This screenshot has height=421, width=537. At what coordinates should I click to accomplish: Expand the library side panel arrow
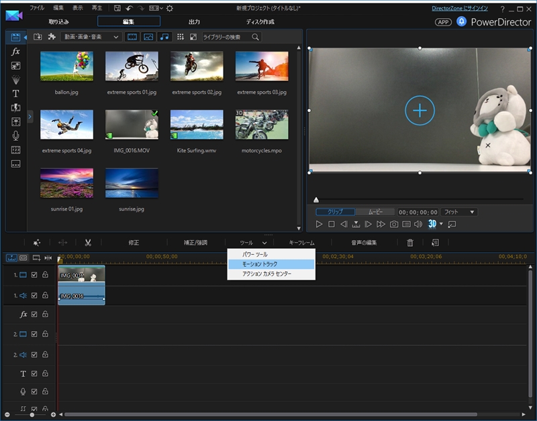coord(30,117)
